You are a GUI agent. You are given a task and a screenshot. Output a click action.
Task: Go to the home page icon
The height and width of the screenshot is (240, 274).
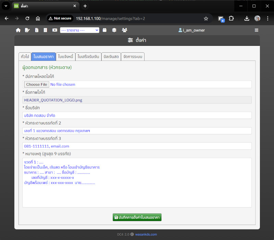click(18, 30)
